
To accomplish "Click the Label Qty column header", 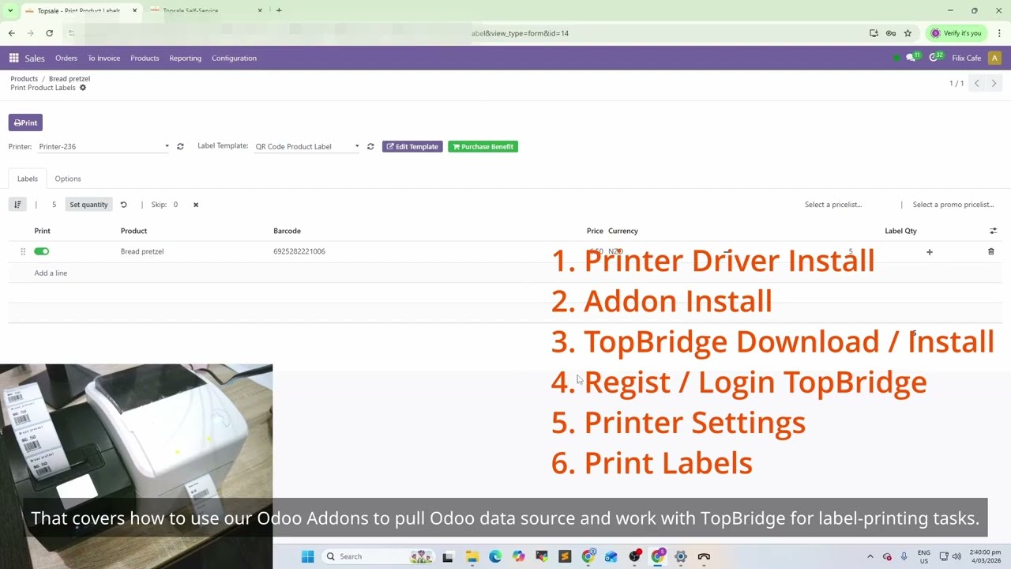I will pos(900,231).
